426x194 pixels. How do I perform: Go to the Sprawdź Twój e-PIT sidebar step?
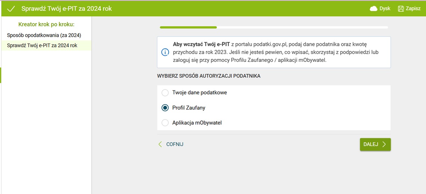pos(42,46)
